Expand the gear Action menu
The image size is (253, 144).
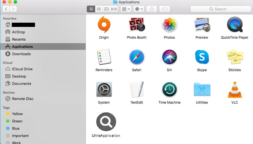(x=139, y=9)
